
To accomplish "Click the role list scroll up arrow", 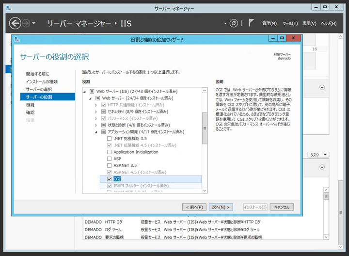I will click(205, 90).
